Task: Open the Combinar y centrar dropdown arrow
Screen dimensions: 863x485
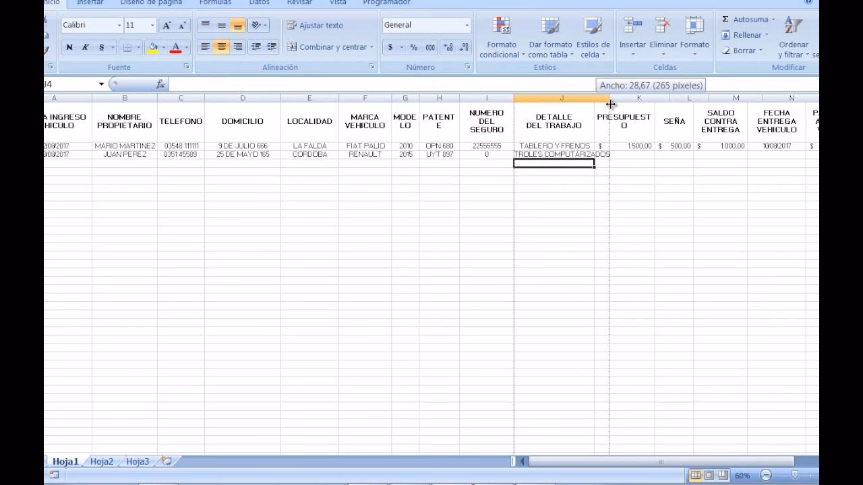Action: 371,47
